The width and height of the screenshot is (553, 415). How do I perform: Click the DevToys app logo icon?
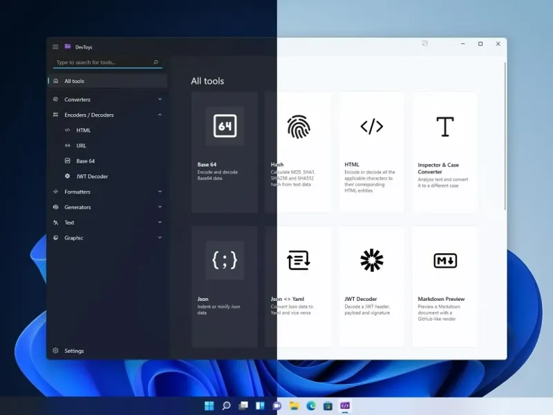tap(68, 46)
